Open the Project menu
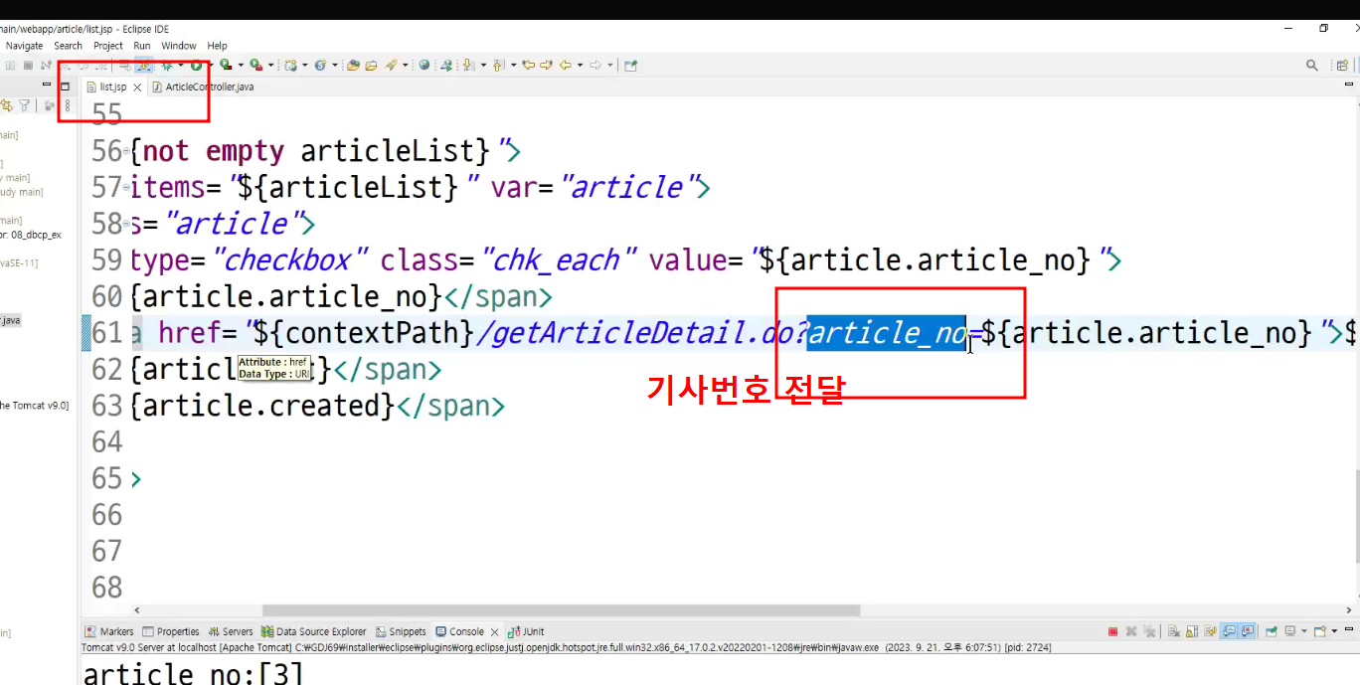Image resolution: width=1360 pixels, height=685 pixels. coord(108,46)
